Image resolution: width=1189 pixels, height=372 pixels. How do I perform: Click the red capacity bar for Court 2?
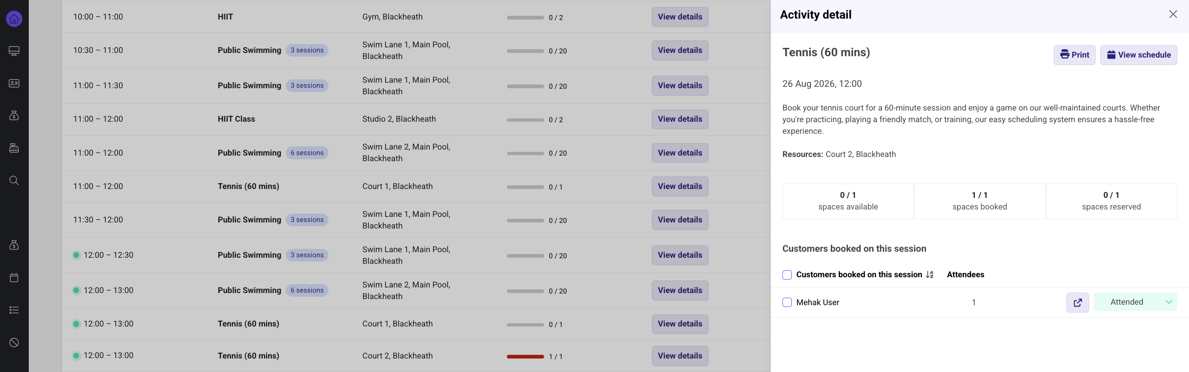[525, 357]
